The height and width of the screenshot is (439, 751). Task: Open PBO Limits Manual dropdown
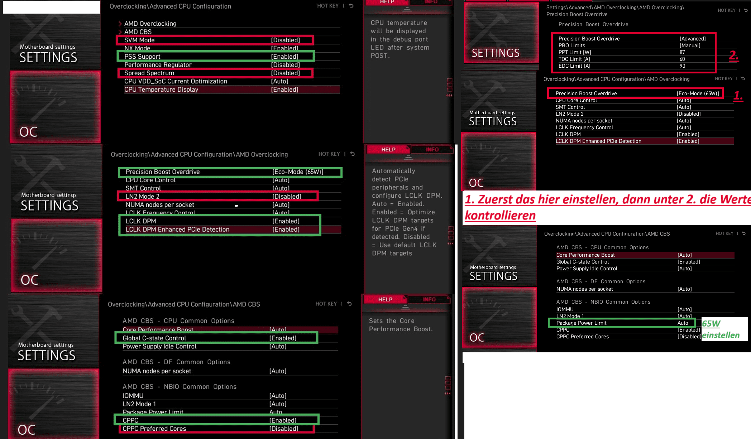[x=690, y=45]
